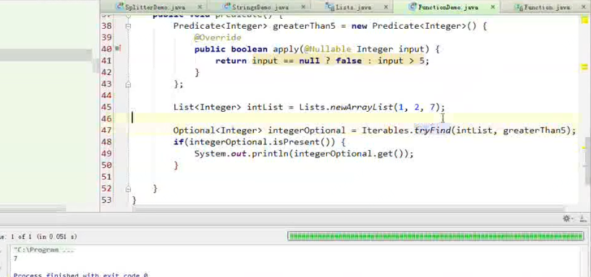The width and height of the screenshot is (591, 277).
Task: Click the Lists.java class file icon
Action: pos(330,6)
